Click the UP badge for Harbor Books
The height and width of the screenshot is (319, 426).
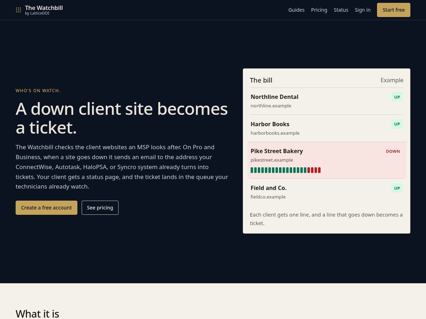coord(397,124)
